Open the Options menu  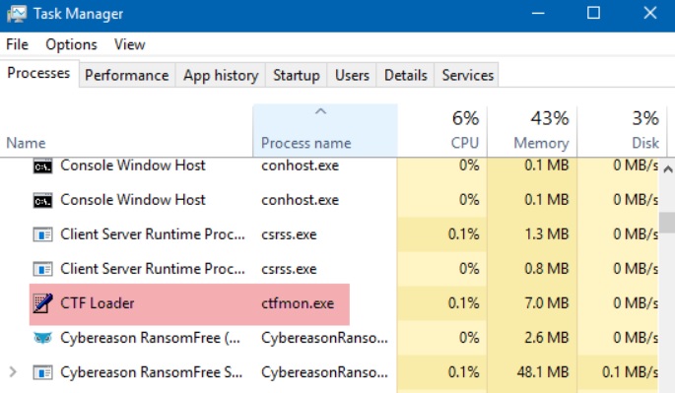[72, 44]
